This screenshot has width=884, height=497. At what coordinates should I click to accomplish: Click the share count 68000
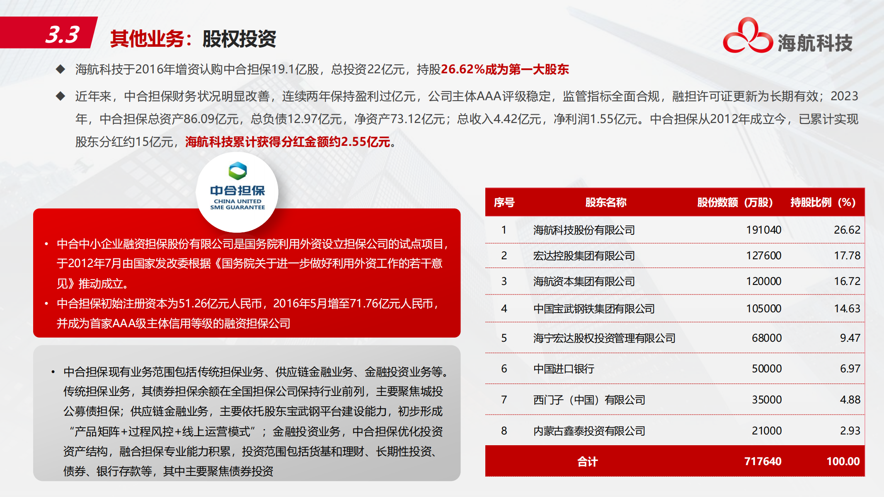pos(767,338)
